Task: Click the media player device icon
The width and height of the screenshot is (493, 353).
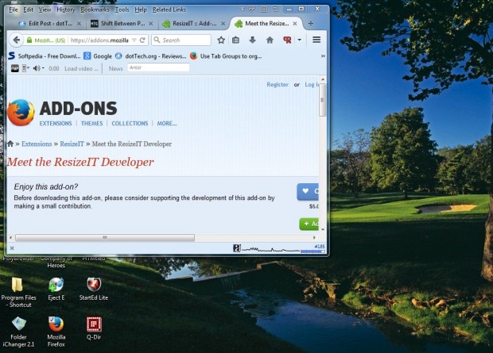Action: click(24, 68)
